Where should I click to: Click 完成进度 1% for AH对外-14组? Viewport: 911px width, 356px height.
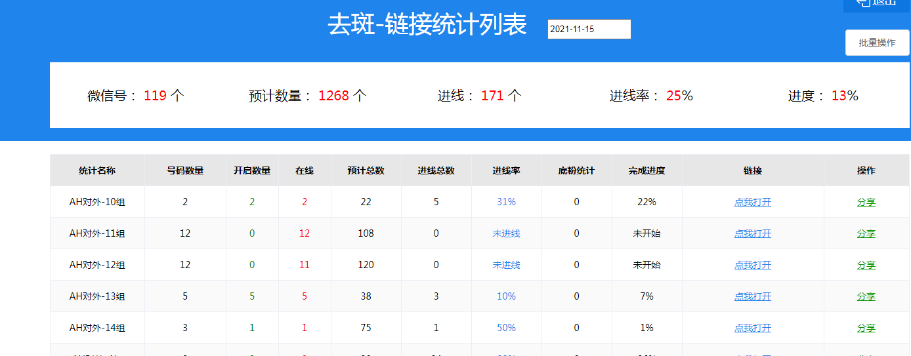(x=647, y=328)
